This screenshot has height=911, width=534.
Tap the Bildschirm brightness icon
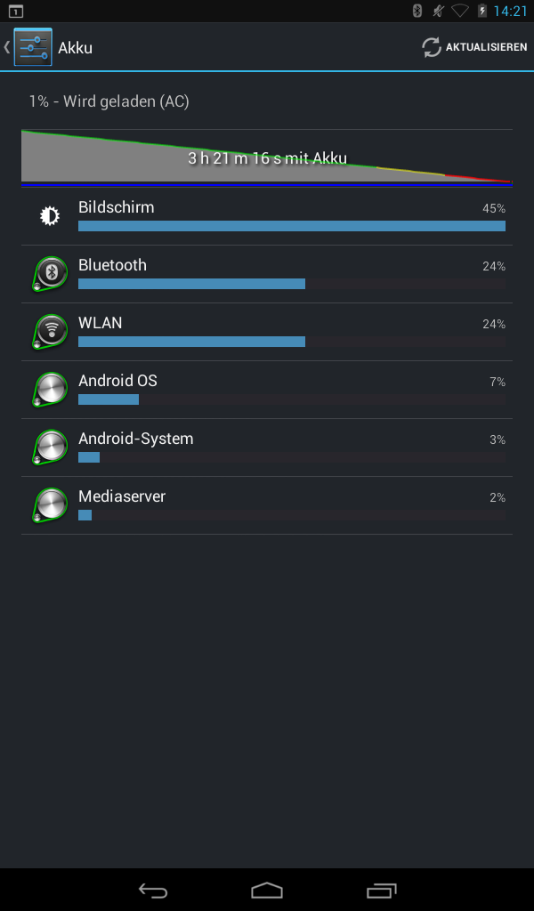51,215
